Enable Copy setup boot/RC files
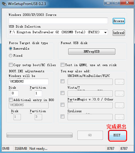 11,65
